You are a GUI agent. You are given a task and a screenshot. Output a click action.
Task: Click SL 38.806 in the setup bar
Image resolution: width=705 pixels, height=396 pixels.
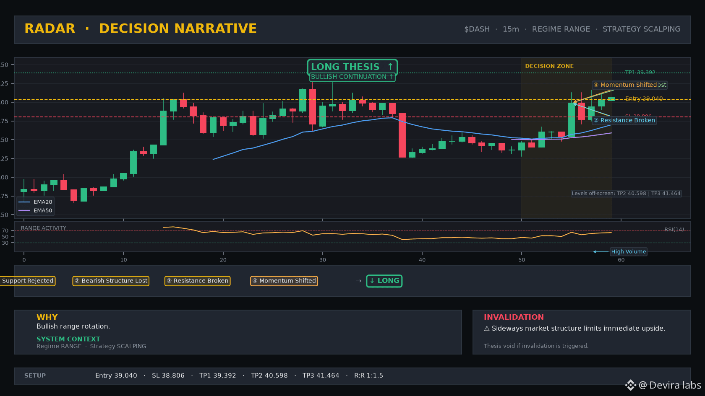168,375
